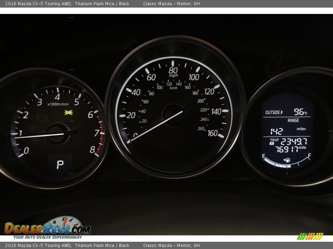This screenshot has width=333, height=249.
Task: Click the range 142 miles value
Action: tap(276, 131)
